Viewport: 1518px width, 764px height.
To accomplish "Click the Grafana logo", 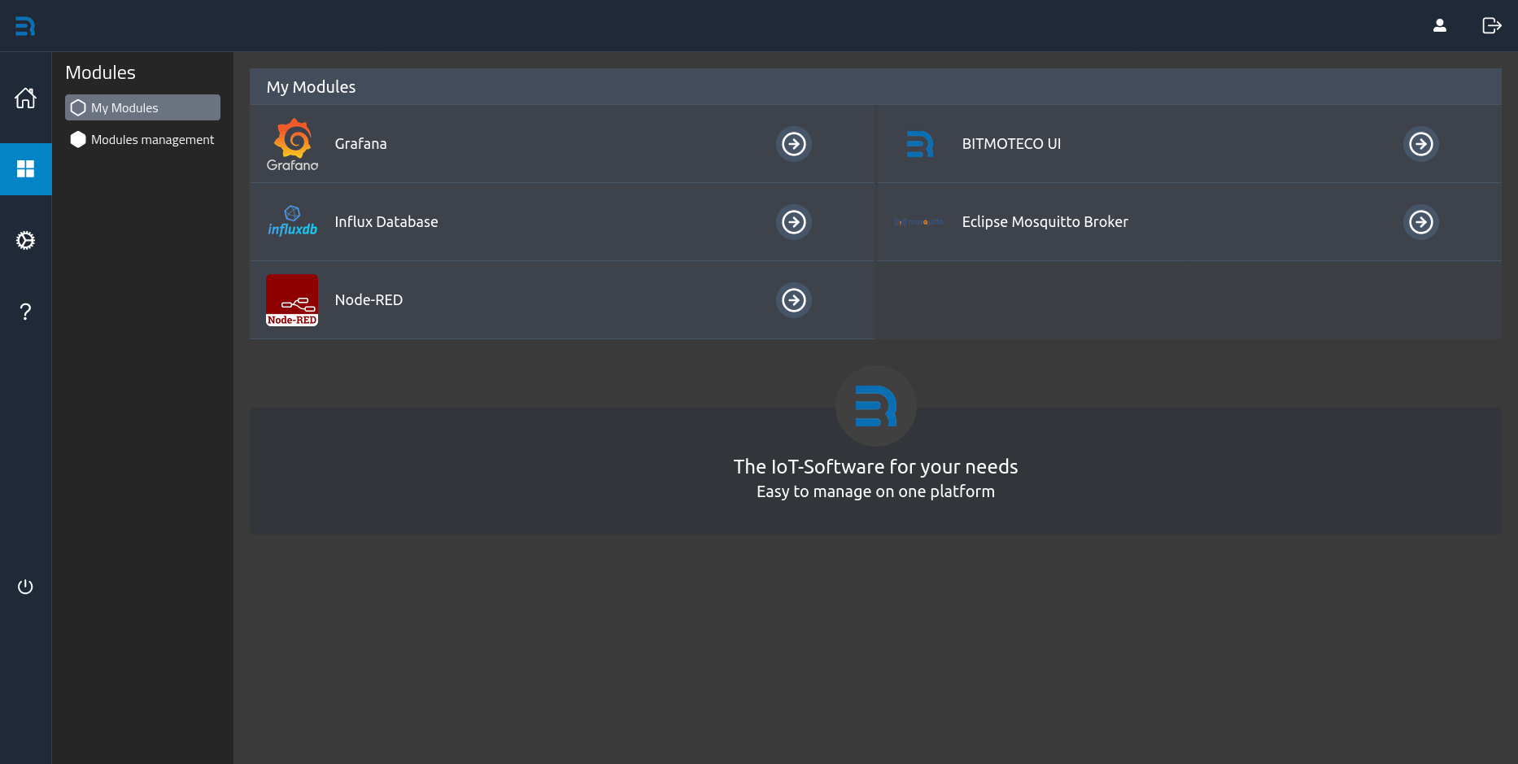I will click(x=293, y=144).
